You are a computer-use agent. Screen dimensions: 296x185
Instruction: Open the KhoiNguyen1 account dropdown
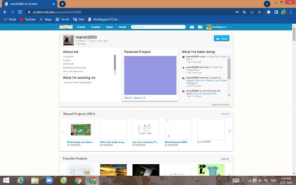[219, 27]
